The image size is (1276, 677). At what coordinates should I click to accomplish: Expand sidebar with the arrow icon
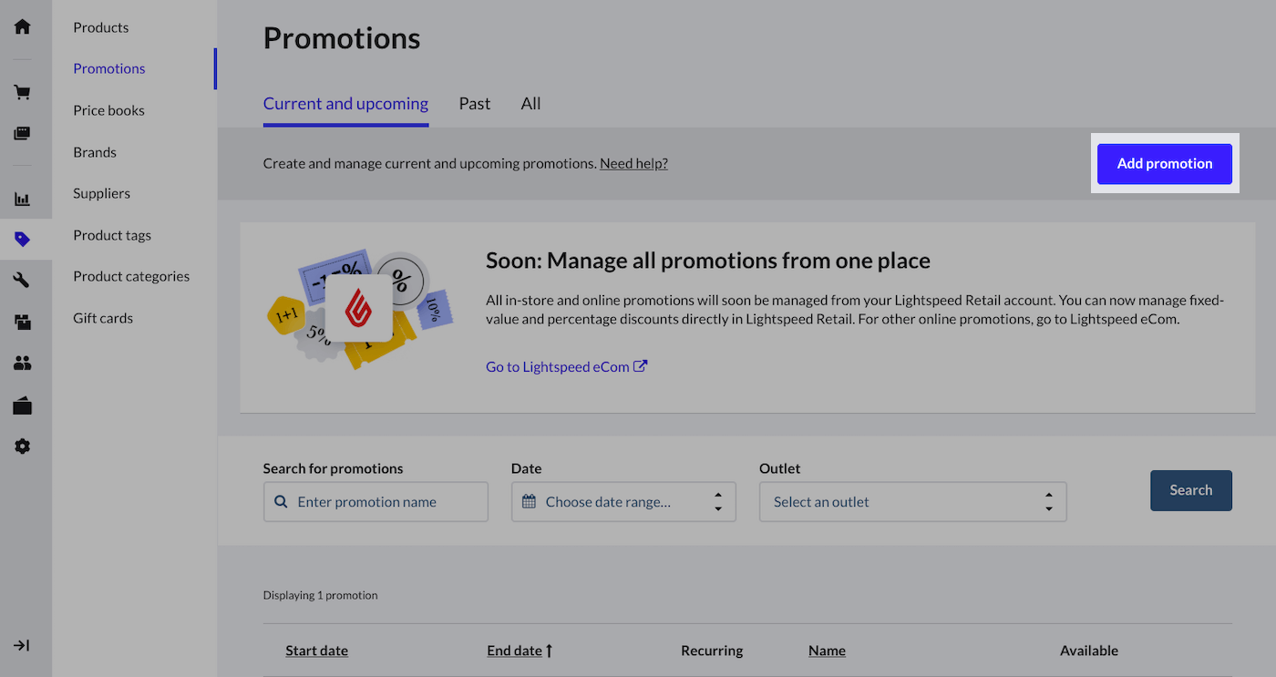[x=22, y=645]
